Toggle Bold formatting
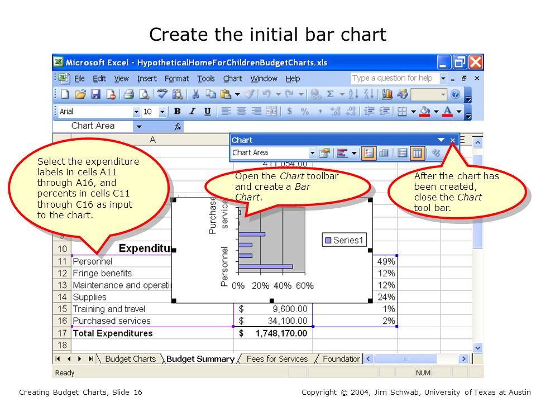This screenshot has height=402, width=536. [177, 111]
